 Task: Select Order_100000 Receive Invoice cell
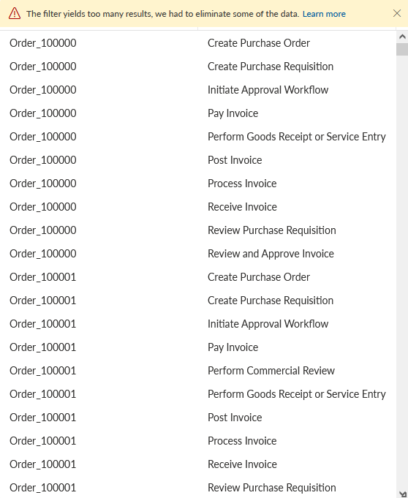pyautogui.click(x=242, y=207)
